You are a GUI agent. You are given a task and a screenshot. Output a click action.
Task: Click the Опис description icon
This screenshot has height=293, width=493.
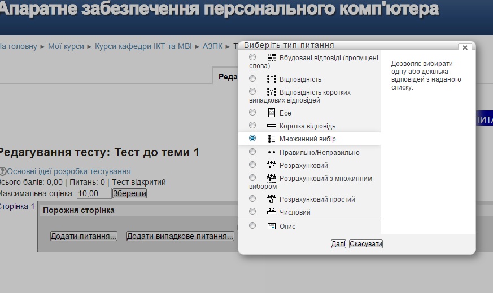(x=271, y=226)
